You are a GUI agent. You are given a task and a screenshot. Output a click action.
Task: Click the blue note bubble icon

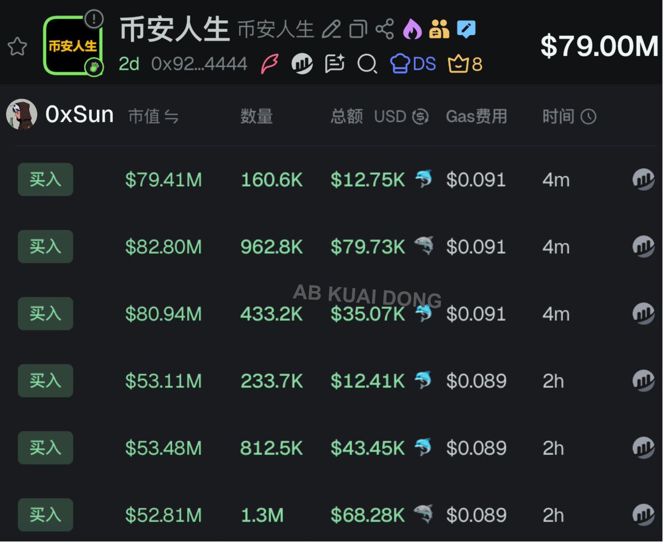tap(466, 29)
